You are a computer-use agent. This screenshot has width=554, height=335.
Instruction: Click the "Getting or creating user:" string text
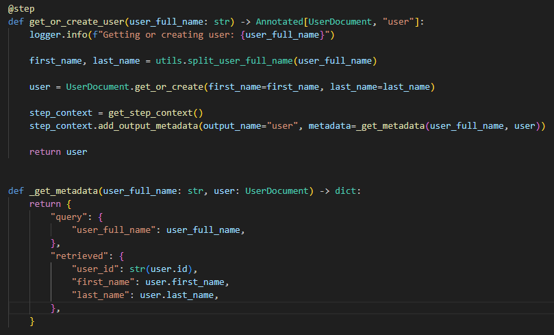tap(168, 35)
